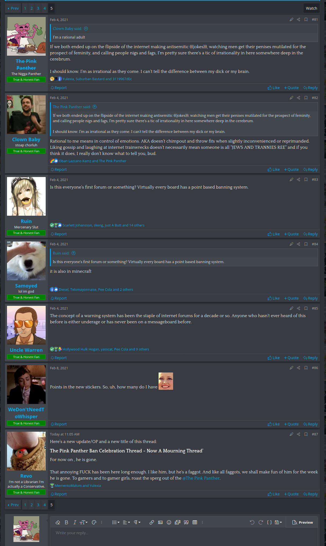Click the Bold formatting icon in editor

pyautogui.click(x=66, y=522)
